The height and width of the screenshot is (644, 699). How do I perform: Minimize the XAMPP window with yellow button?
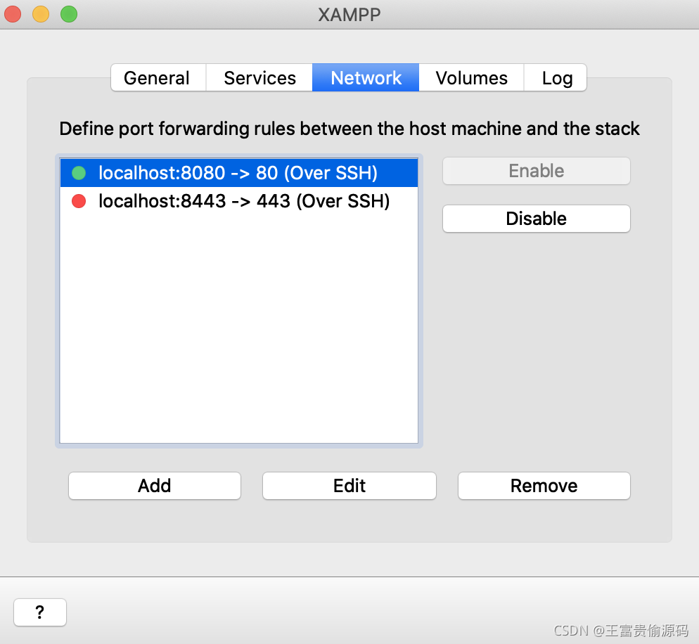[41, 14]
